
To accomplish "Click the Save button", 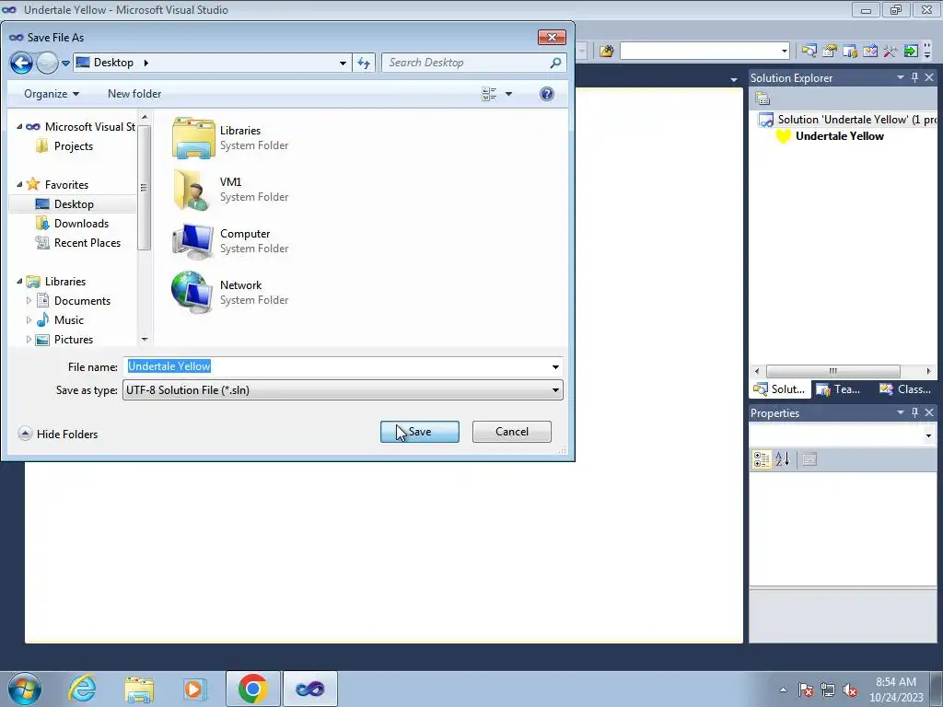I will pos(420,432).
